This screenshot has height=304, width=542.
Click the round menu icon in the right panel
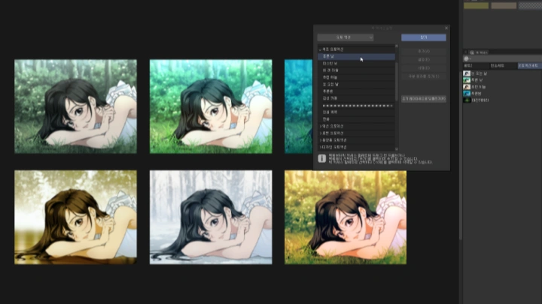[x=466, y=59]
